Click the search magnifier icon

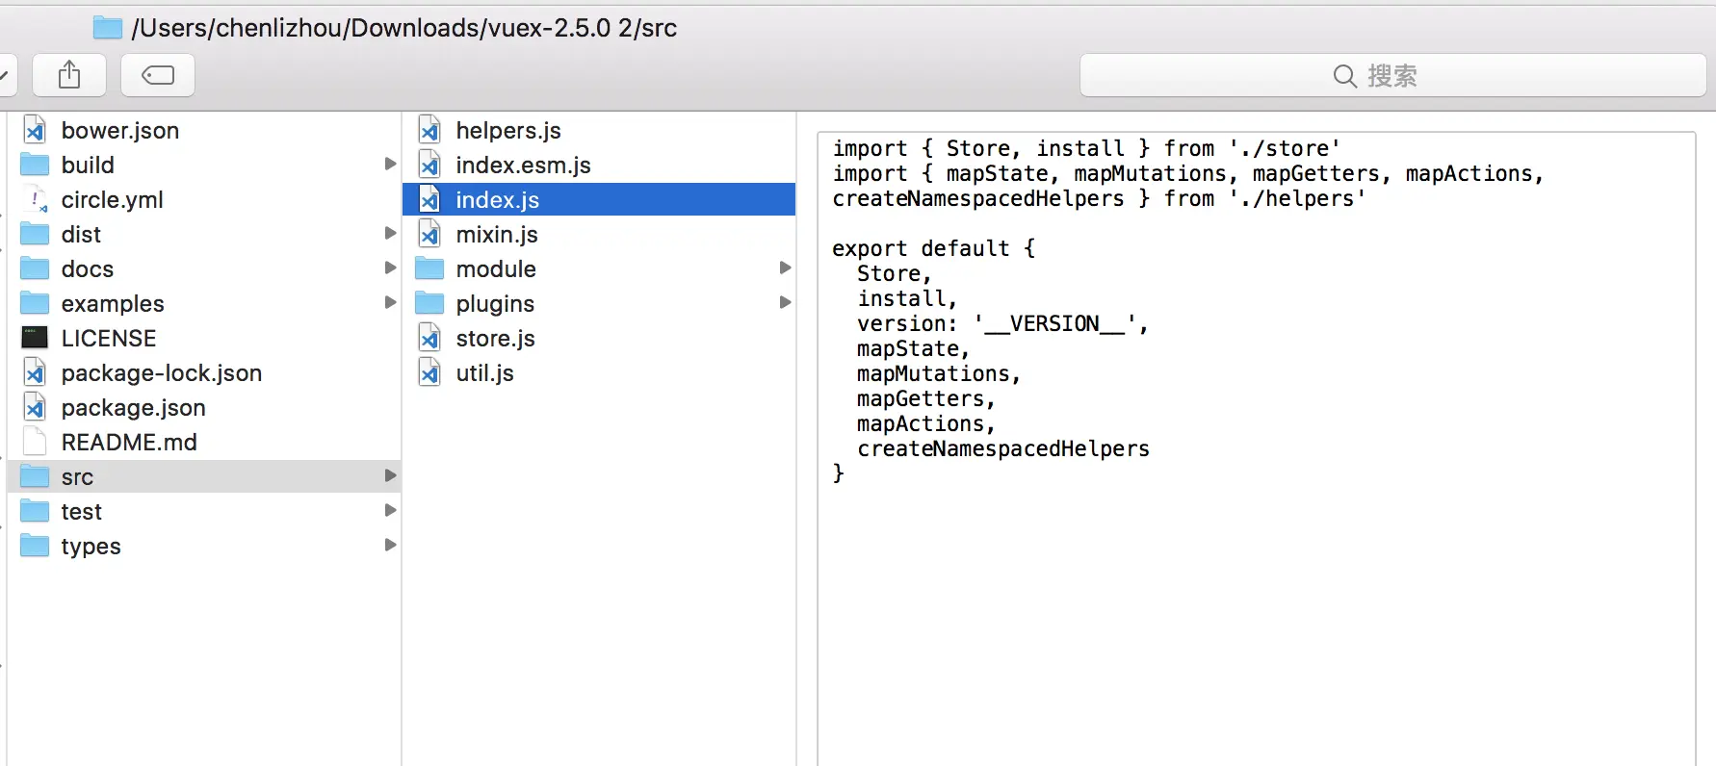tap(1345, 76)
